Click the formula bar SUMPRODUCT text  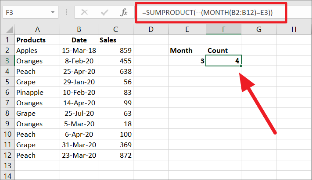tap(207, 13)
